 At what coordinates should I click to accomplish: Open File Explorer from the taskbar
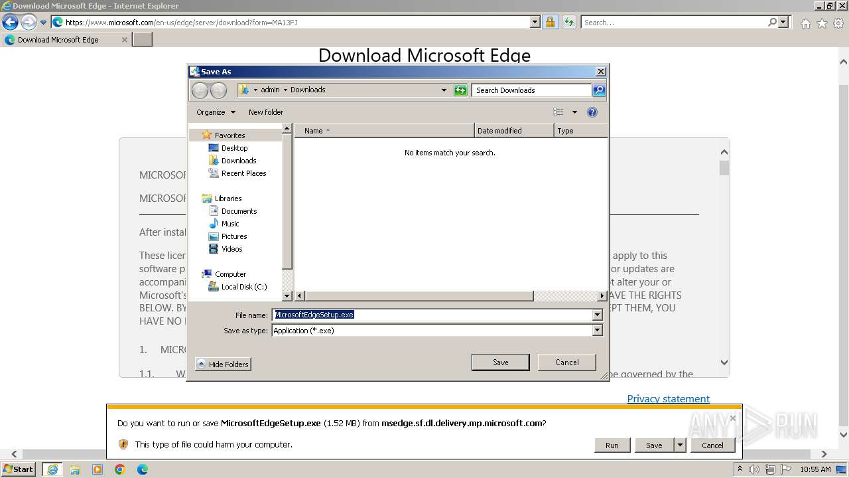(x=75, y=469)
